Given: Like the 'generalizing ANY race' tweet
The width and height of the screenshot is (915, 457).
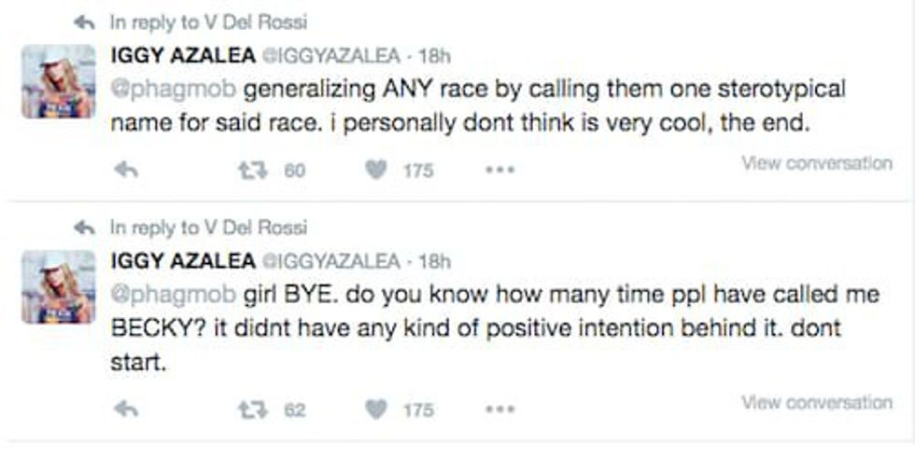Looking at the screenshot, I should coord(376,171).
